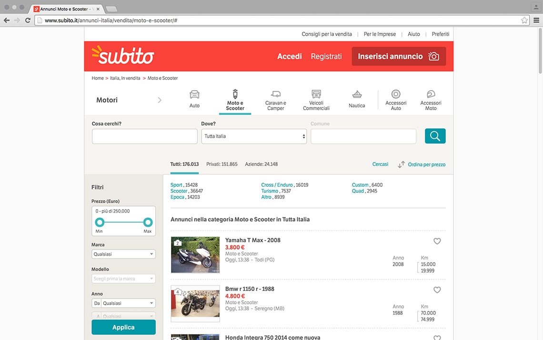This screenshot has width=543, height=340.
Task: Filter by Cross / Enduro subcategory
Action: click(277, 185)
